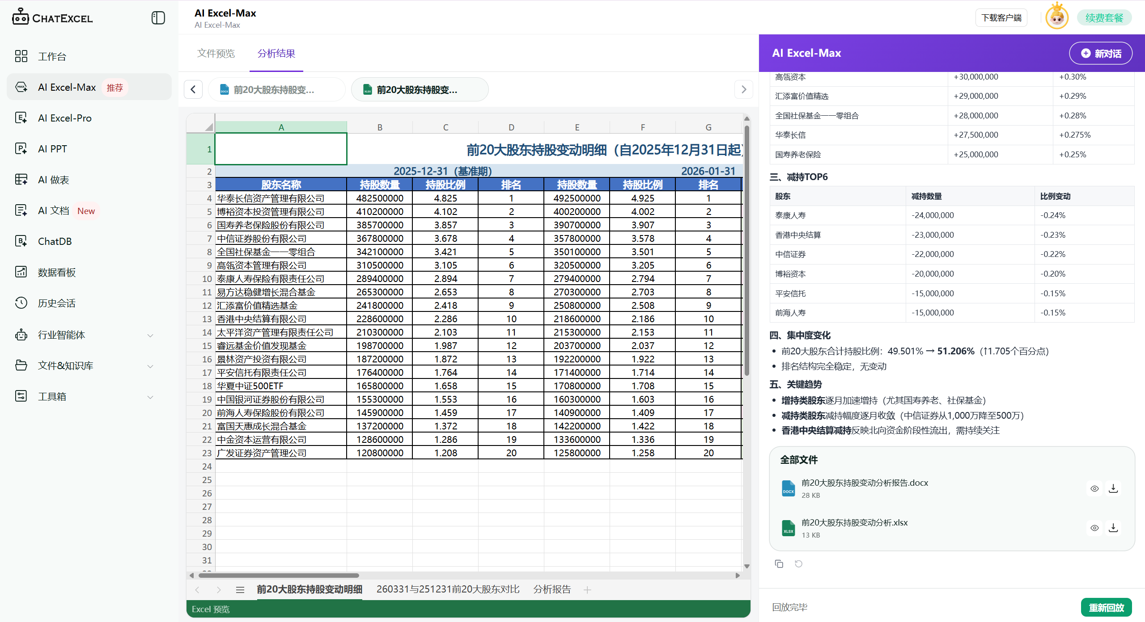Screen dimensions: 1145x622
Task: Click the ChatExcel robot logo
Action: tap(20, 17)
